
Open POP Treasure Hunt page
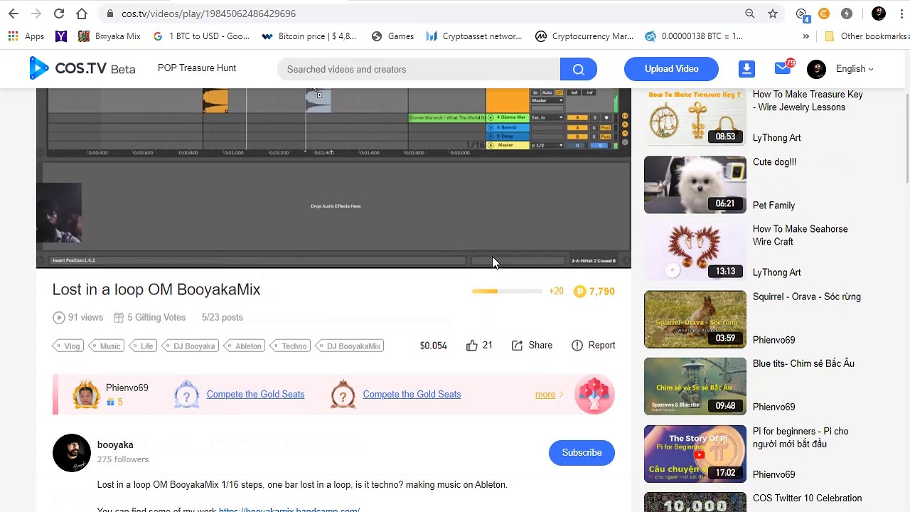click(197, 68)
